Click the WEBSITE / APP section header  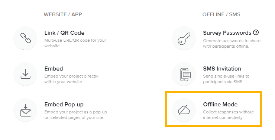[63, 14]
